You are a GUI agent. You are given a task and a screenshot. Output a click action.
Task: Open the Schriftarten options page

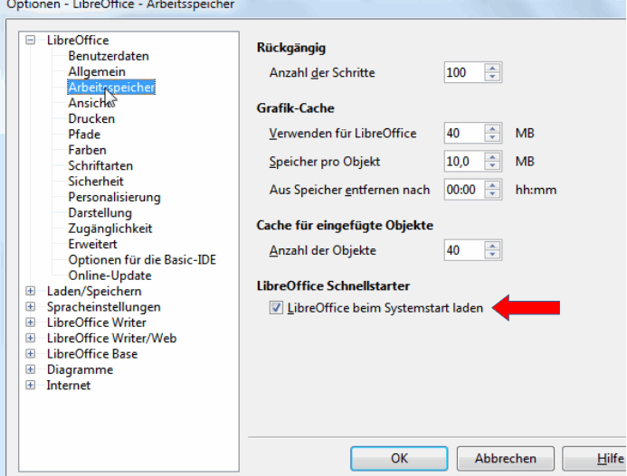[x=100, y=165]
